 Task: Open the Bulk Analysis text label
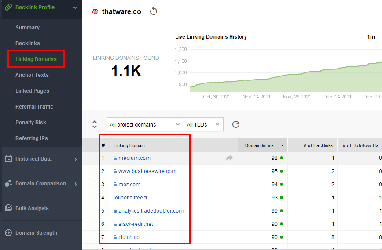(x=32, y=208)
